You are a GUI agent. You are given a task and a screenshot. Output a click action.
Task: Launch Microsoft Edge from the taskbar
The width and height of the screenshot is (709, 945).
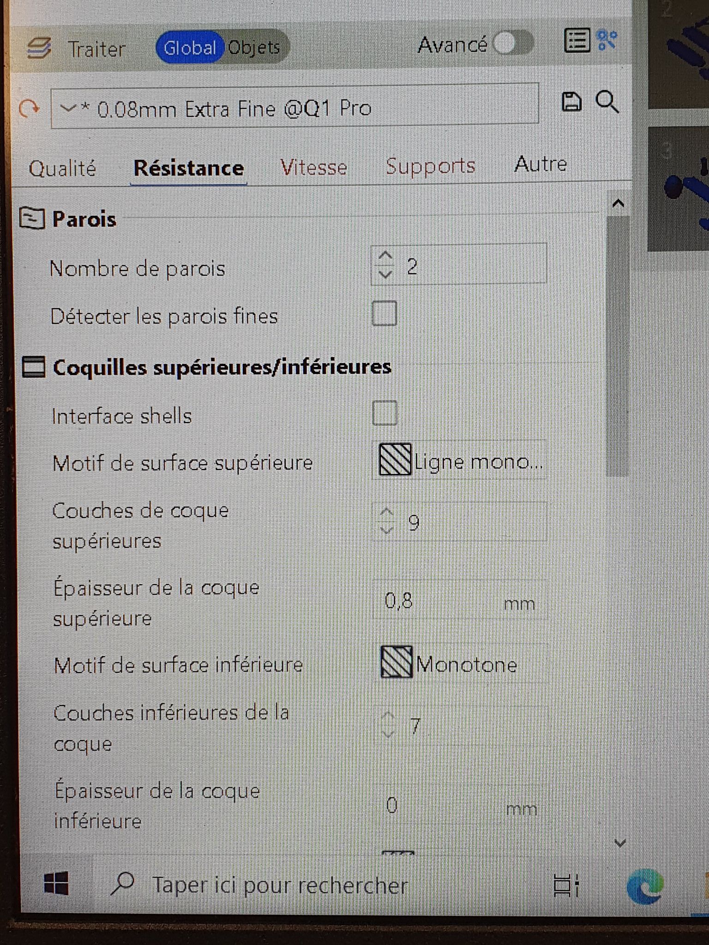click(645, 886)
